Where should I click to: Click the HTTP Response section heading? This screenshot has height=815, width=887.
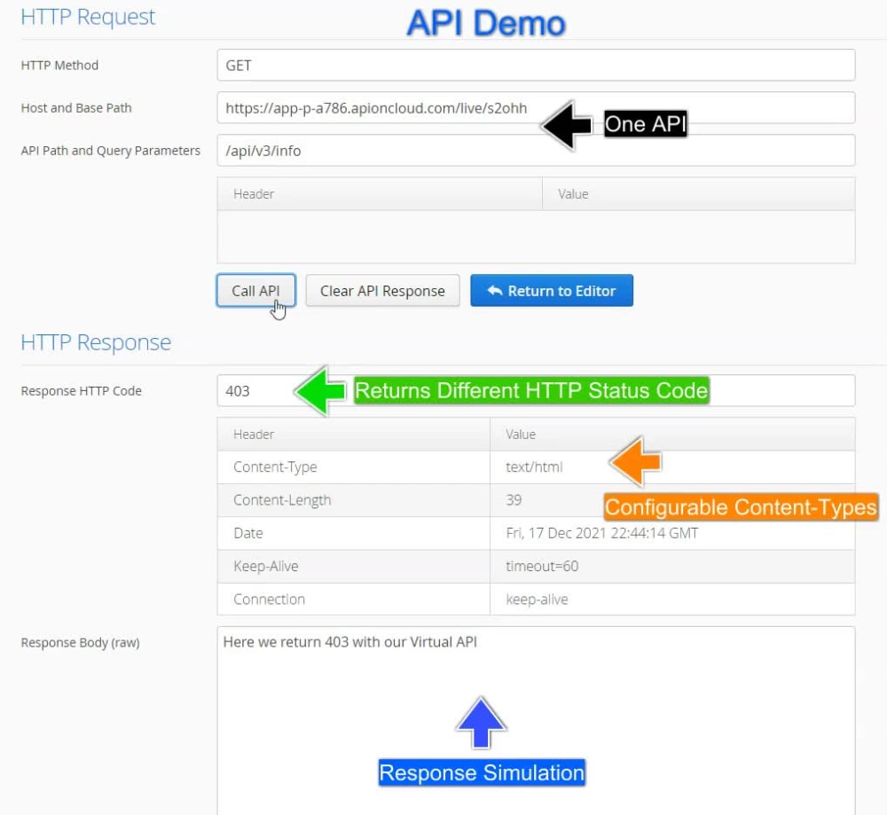click(x=95, y=342)
